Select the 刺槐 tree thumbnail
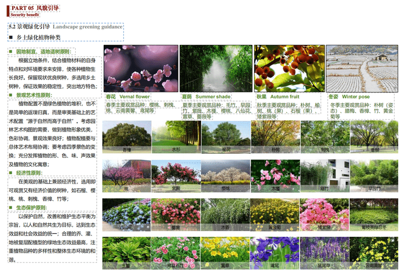 tap(325, 137)
